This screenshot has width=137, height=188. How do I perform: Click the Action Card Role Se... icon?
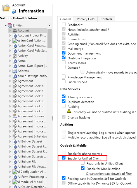click(15, 51)
